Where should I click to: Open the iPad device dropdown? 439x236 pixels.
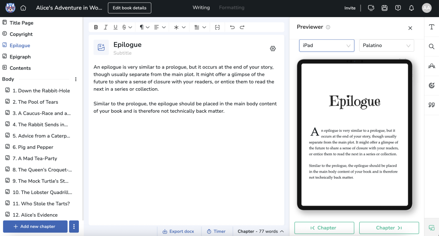pos(327,45)
